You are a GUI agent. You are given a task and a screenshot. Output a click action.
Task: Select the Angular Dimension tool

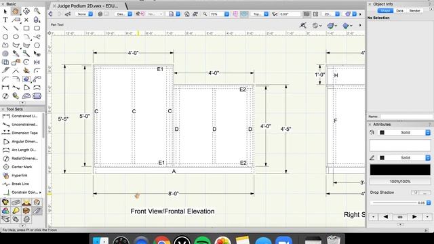[x=21, y=142]
